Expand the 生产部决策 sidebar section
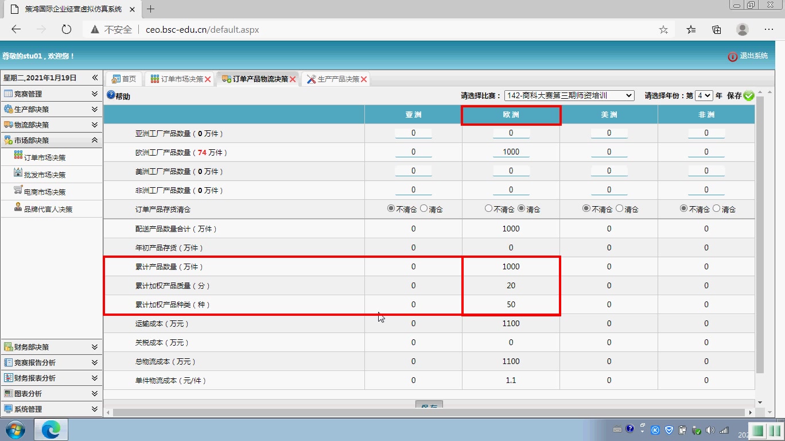Viewport: 785px width, 441px height. click(x=52, y=109)
